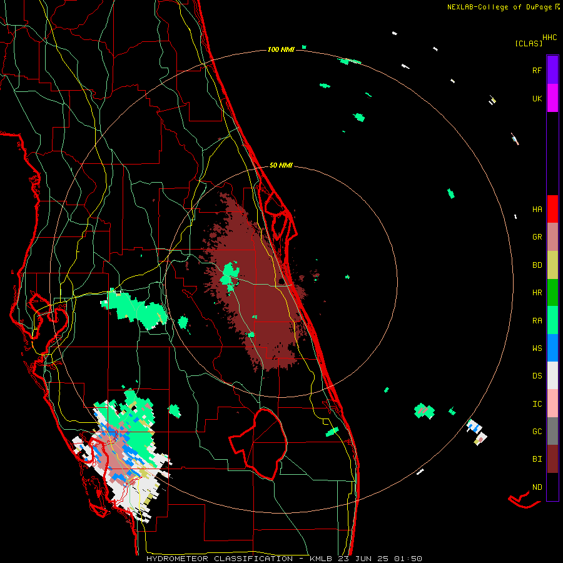Select the "IC" legend label
Screen dimensions: 563x563
pyautogui.click(x=537, y=404)
